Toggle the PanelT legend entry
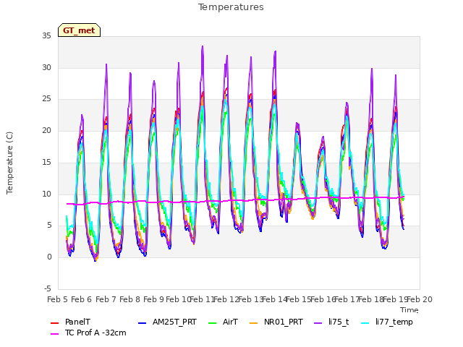Image resolution: width=463 pixels, height=347 pixels. click(x=70, y=322)
